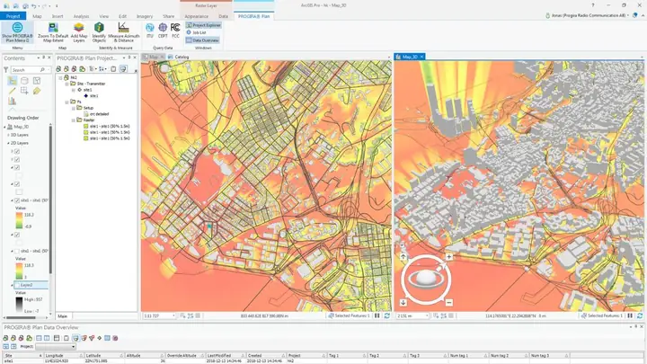Query ITU data
The image size is (647, 364).
(150, 31)
